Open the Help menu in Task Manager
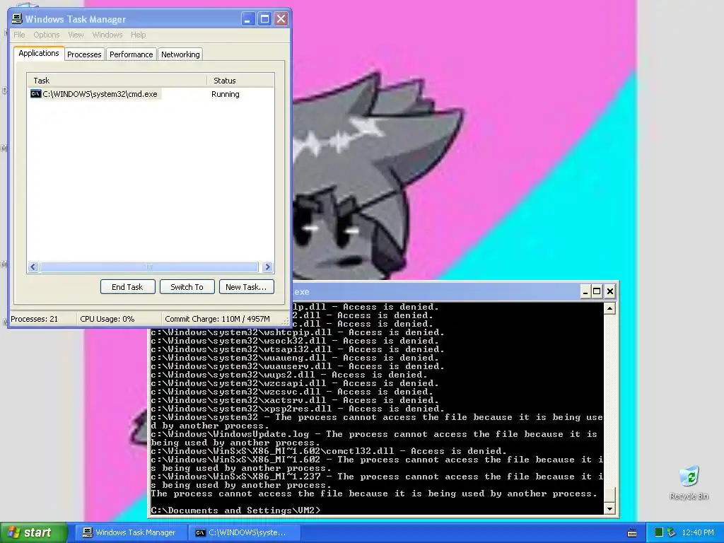Viewport: 724px width, 543px height. point(138,35)
